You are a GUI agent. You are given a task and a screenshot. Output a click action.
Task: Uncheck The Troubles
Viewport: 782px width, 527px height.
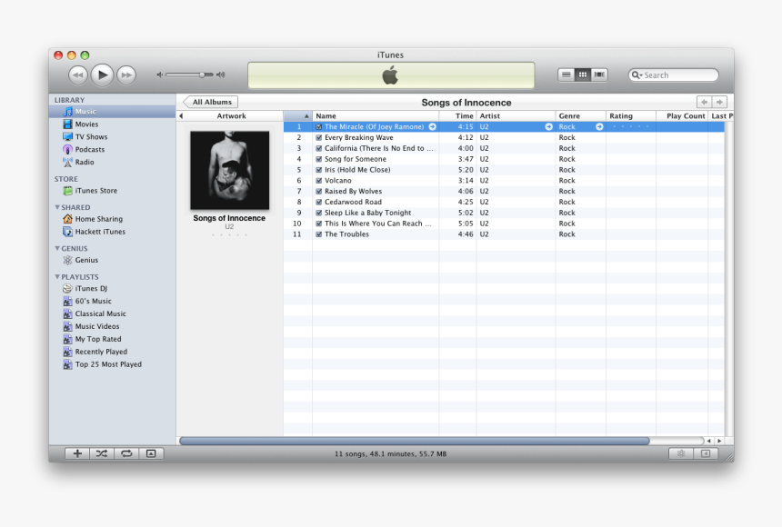point(317,234)
